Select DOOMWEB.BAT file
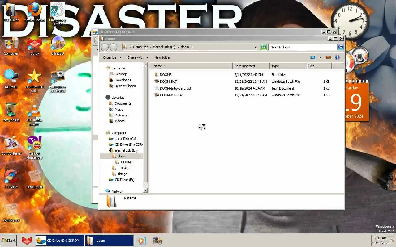This screenshot has width=396, height=247. tap(169, 95)
